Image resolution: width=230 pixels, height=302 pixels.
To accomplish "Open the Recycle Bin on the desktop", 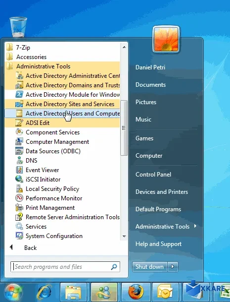I will click(x=18, y=27).
